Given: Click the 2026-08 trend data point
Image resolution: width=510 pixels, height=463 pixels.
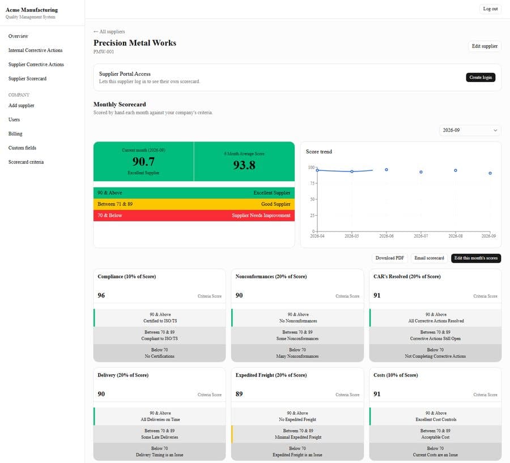Looking at the screenshot, I should pos(456,170).
